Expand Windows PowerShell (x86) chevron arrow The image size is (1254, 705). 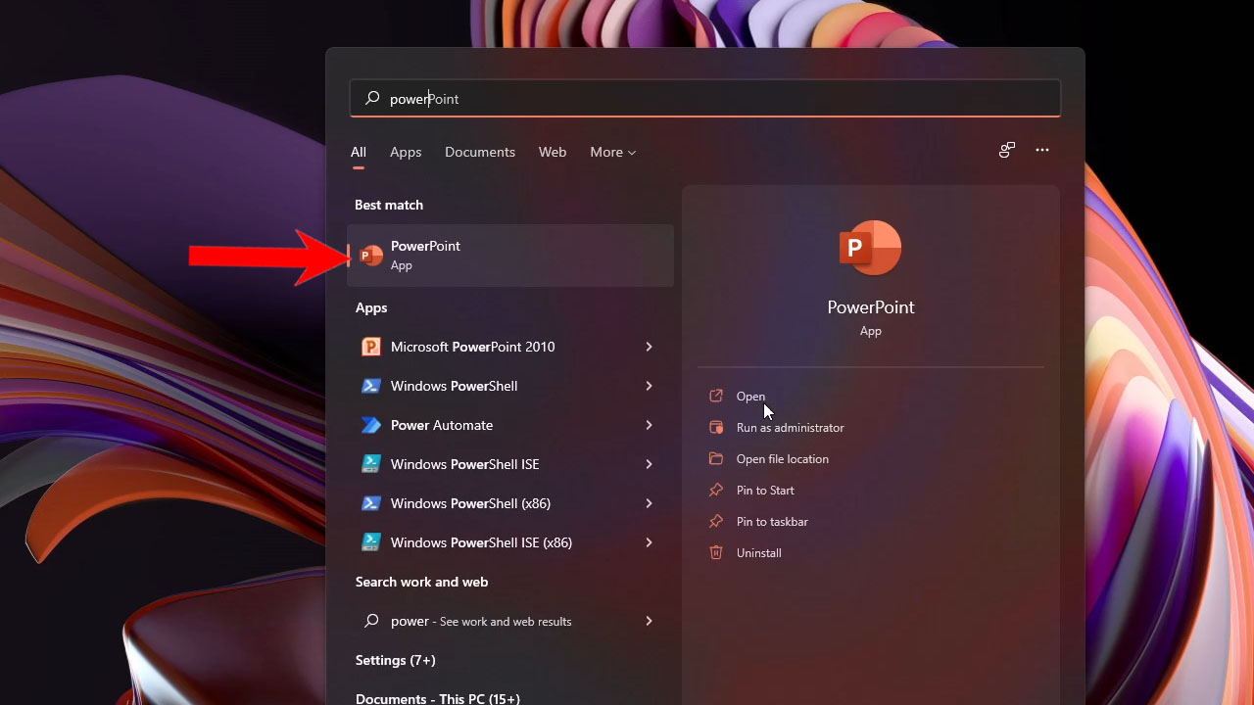click(x=649, y=503)
